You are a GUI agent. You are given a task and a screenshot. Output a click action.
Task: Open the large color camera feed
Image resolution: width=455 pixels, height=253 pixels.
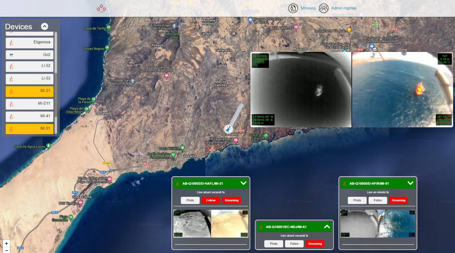tap(402, 90)
